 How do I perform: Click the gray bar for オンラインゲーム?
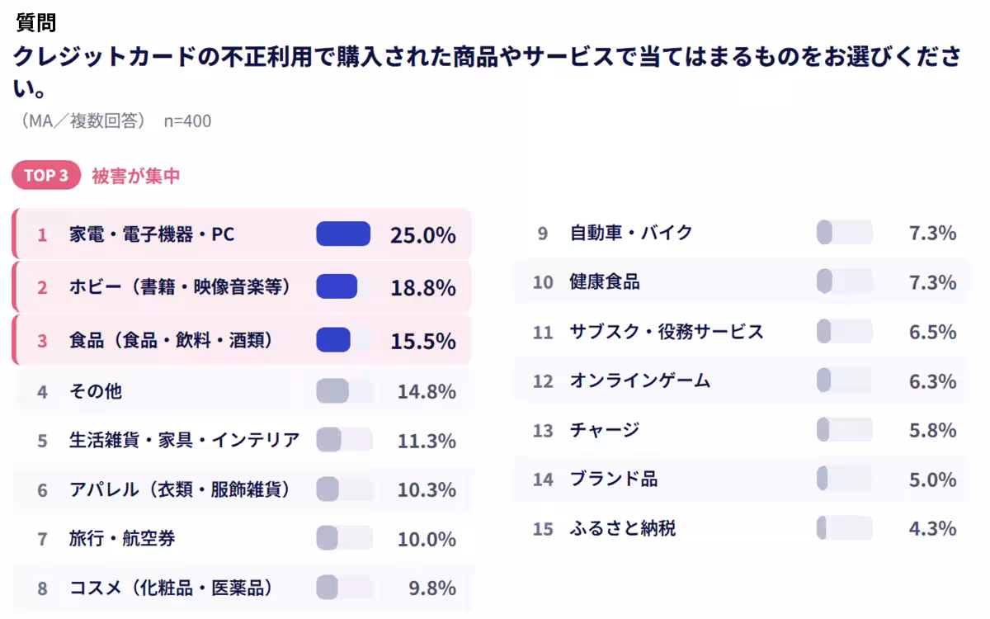823,380
